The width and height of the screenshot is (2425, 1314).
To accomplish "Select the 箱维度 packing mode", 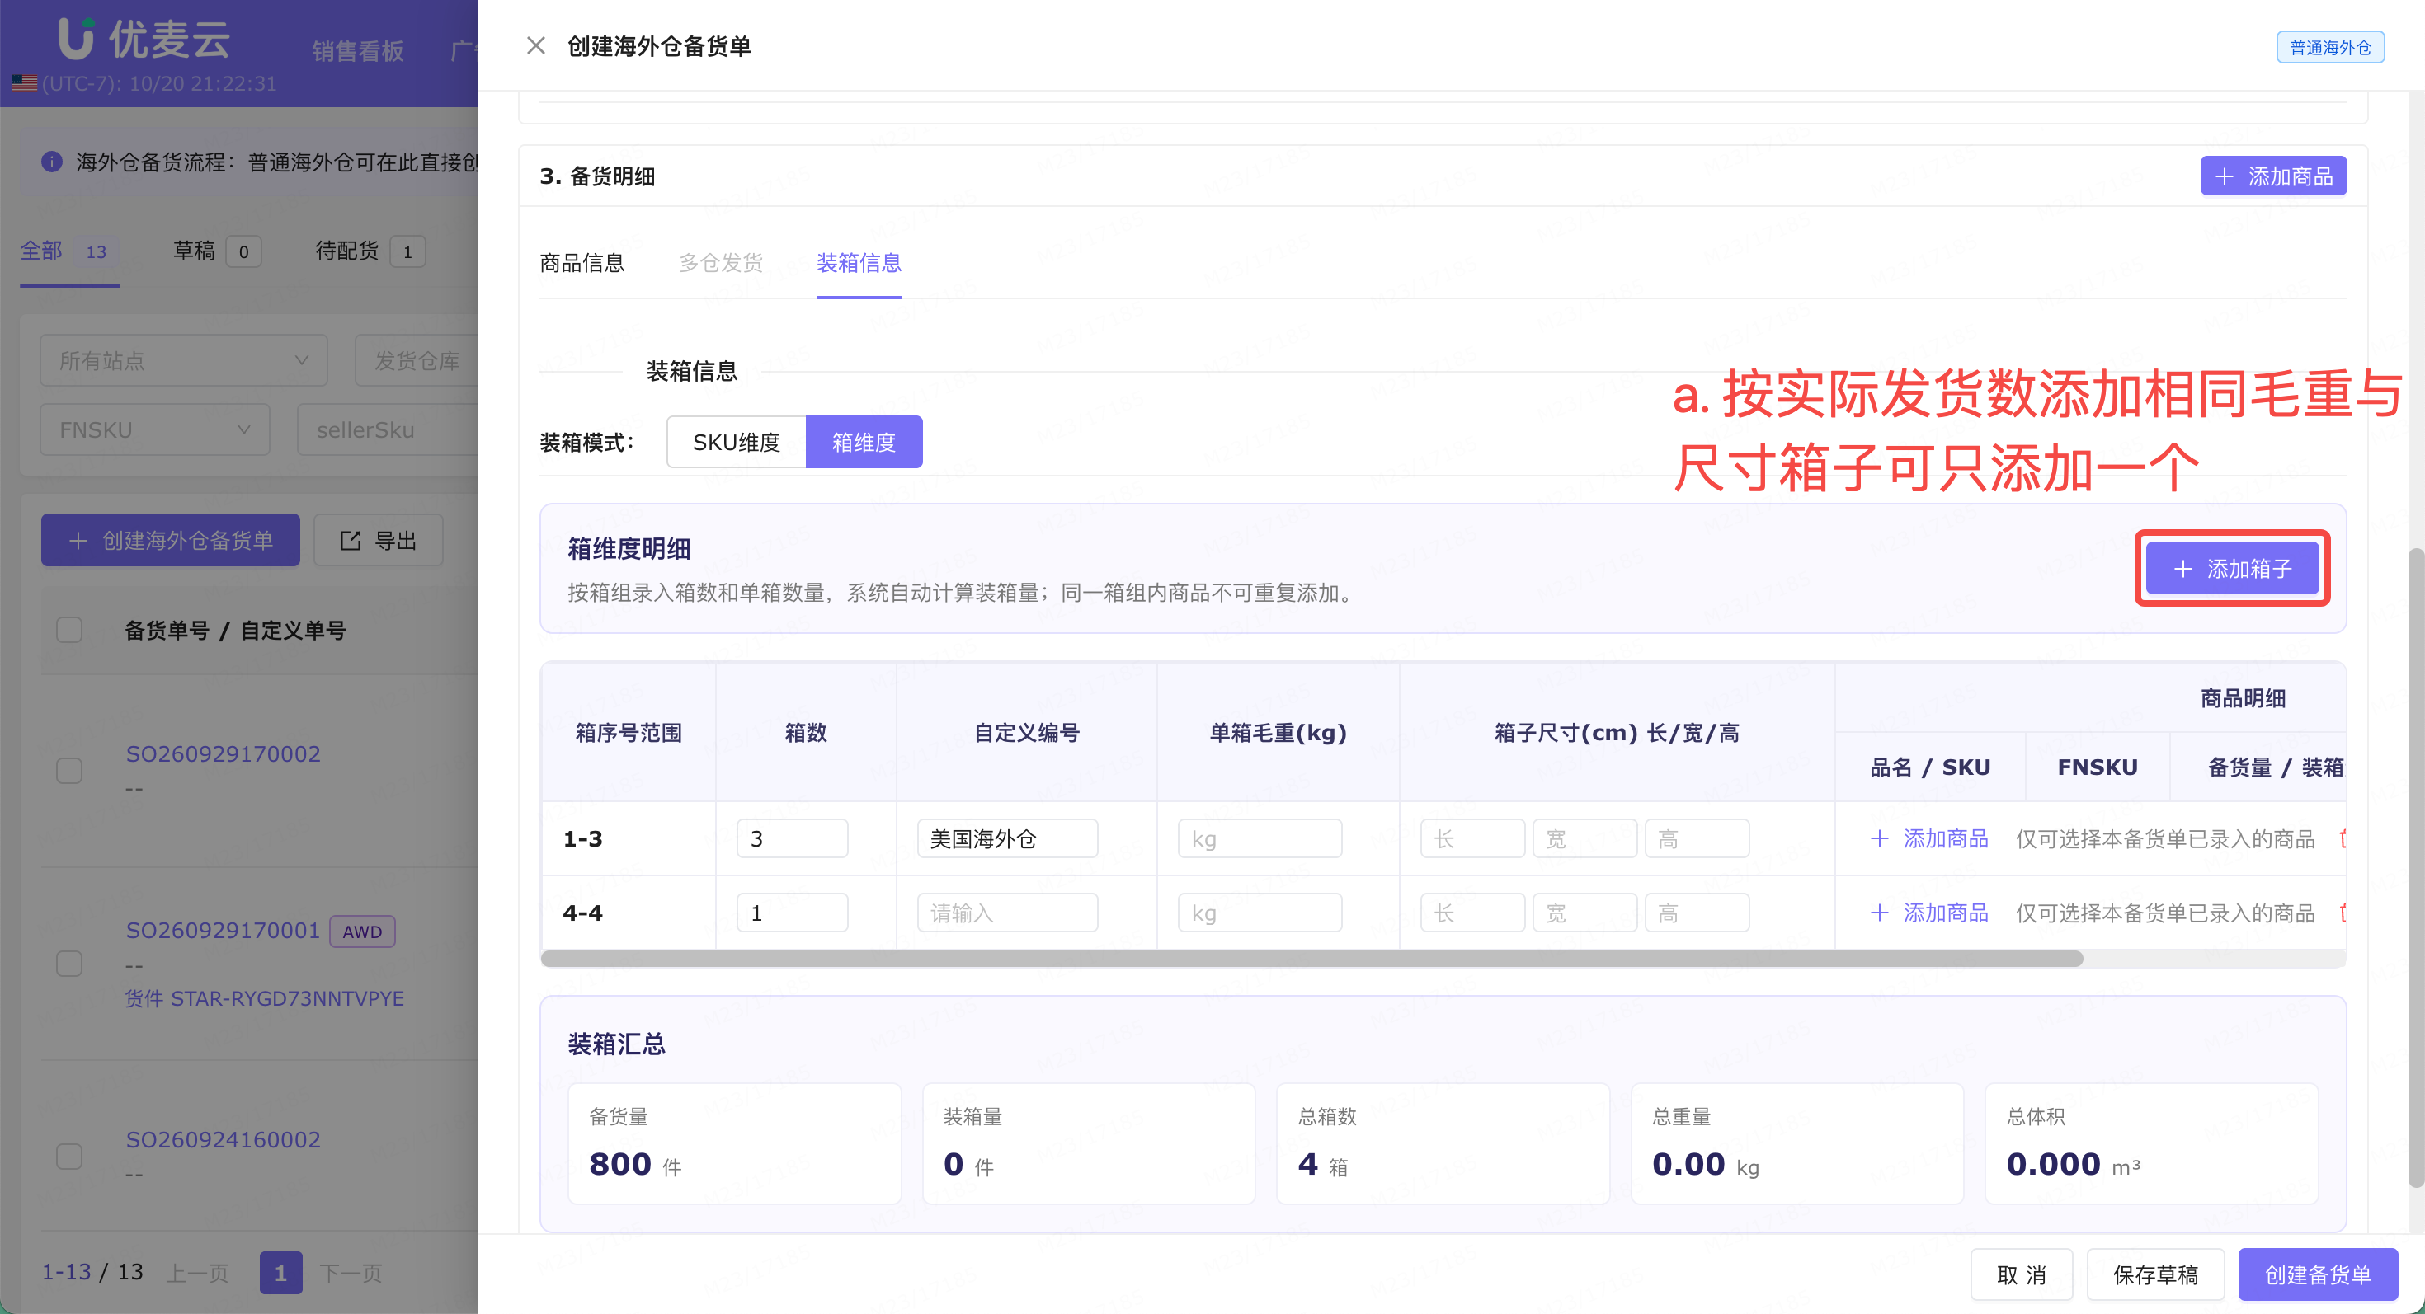I will (864, 442).
